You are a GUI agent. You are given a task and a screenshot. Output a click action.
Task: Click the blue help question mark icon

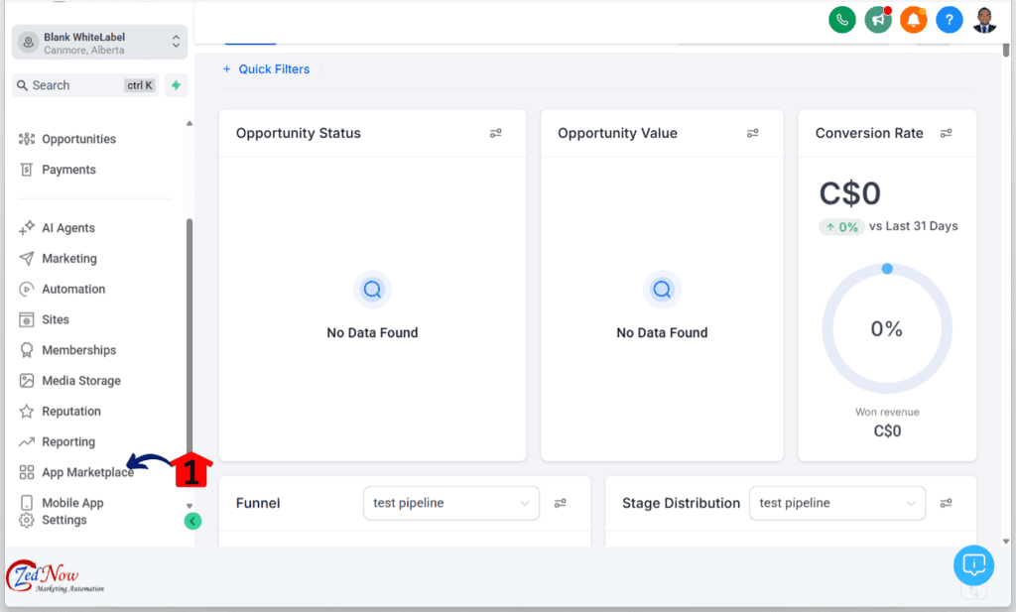(x=949, y=19)
